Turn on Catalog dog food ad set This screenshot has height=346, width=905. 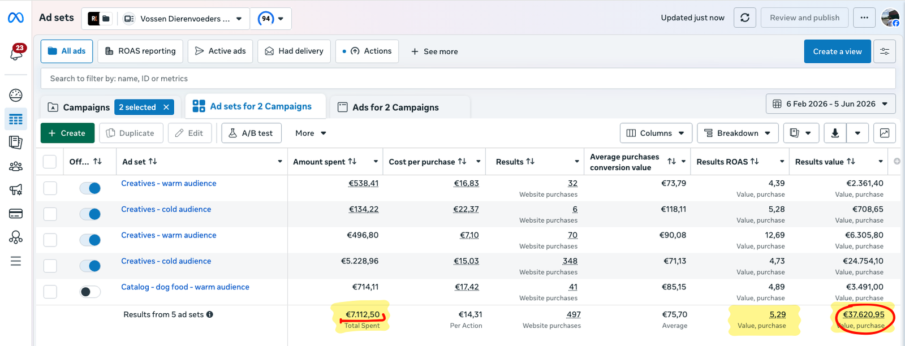90,292
